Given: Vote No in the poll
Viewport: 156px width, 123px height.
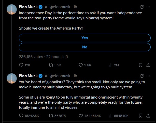Looking at the screenshot, I should click(85, 47).
